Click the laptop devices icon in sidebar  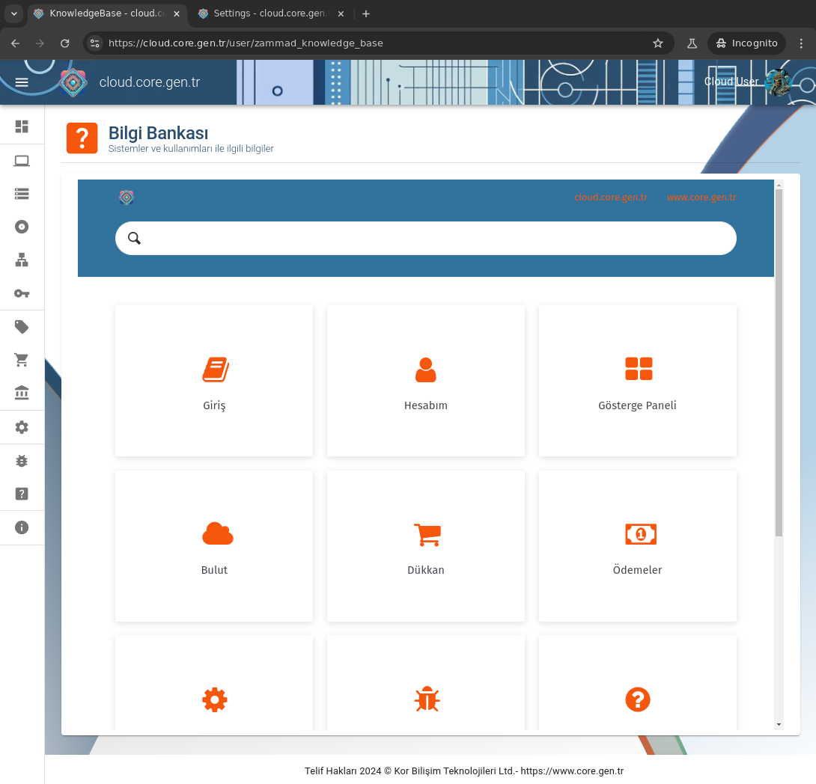coord(22,160)
